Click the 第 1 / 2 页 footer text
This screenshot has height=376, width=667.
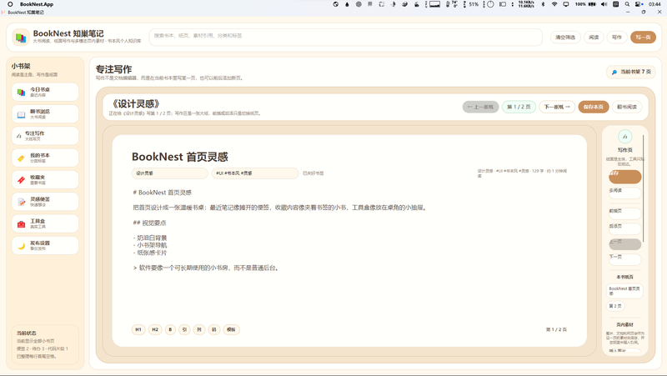pos(556,329)
